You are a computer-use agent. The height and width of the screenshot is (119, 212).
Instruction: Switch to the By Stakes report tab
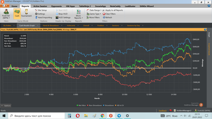click(7, 25)
